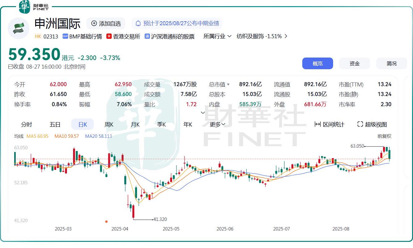Click the 总市值 value 892.16亿

tap(250, 84)
